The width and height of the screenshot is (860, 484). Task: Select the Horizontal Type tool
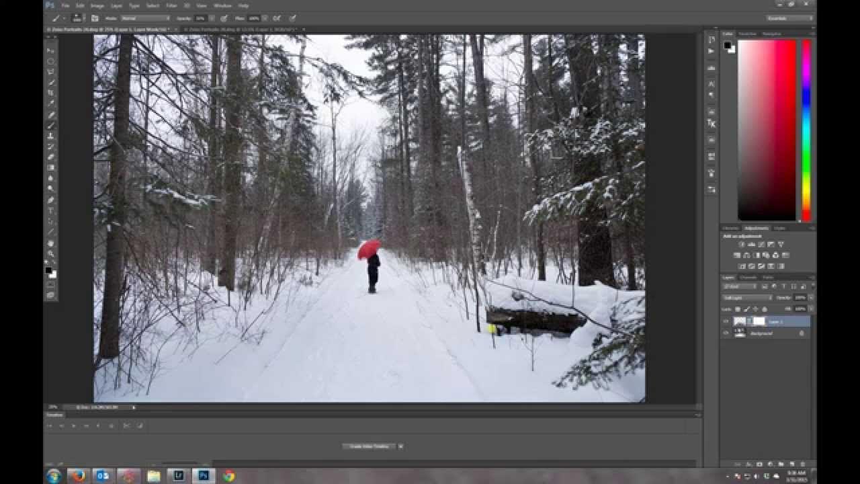(x=51, y=210)
